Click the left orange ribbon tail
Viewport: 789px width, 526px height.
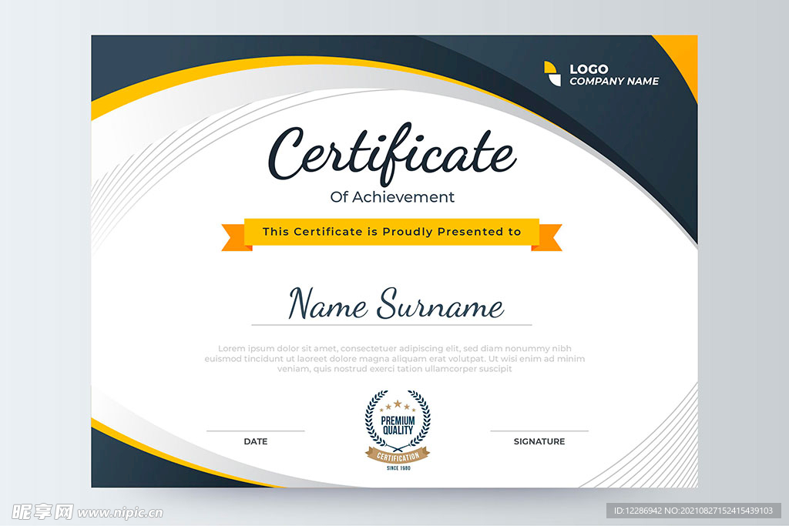[235, 237]
